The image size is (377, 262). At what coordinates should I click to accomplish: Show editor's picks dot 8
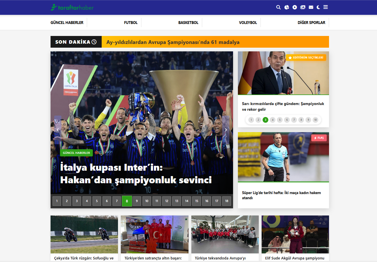pos(301,120)
